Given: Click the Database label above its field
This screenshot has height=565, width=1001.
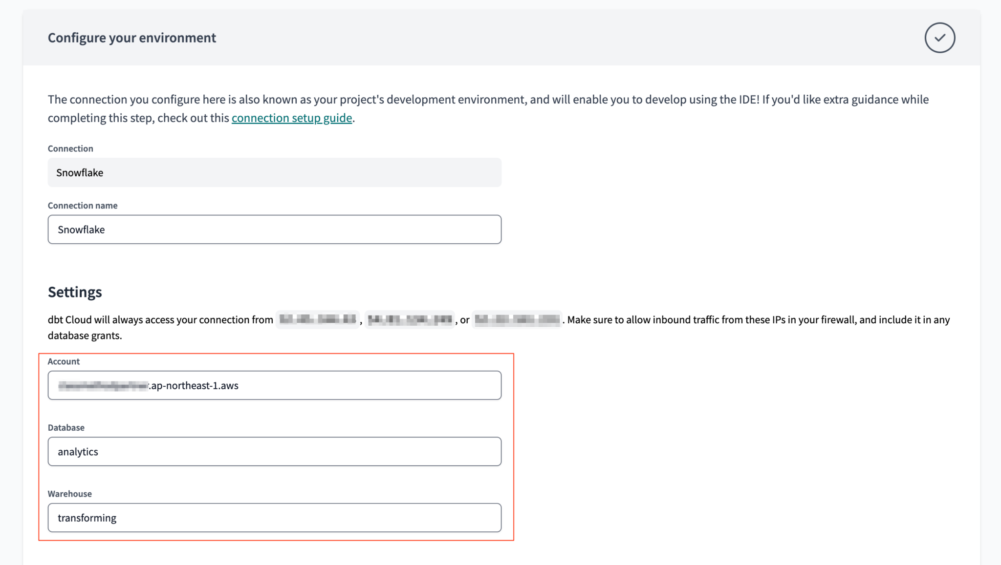Looking at the screenshot, I should pos(65,427).
